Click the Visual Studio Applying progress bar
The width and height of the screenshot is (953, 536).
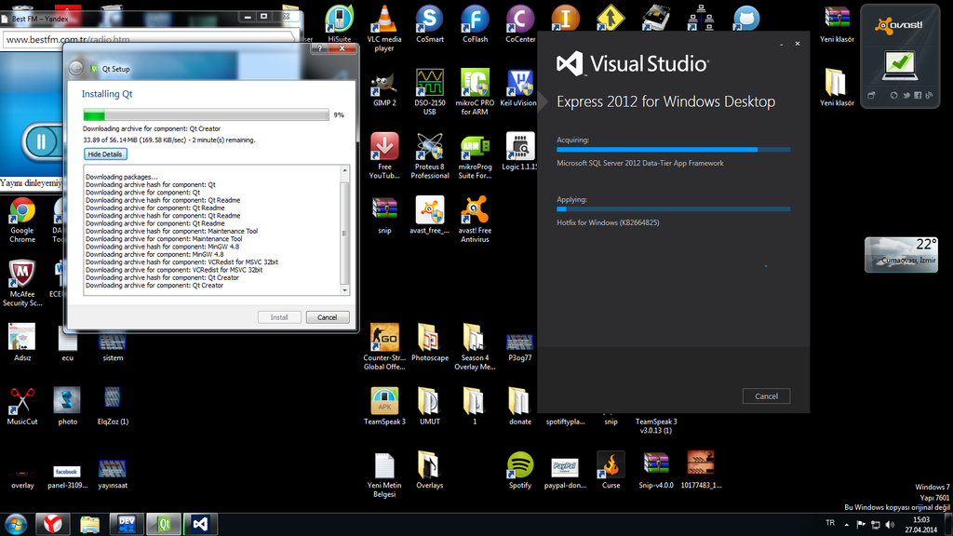click(x=674, y=209)
